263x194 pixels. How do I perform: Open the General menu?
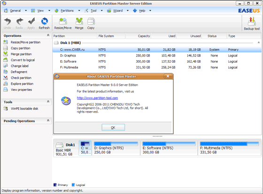pyautogui.click(x=15, y=10)
